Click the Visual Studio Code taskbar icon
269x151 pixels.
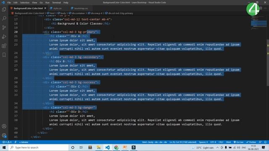tap(108, 147)
